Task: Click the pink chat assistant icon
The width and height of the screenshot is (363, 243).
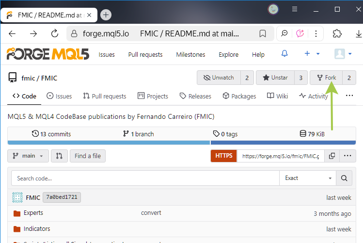Action: [x=300, y=33]
